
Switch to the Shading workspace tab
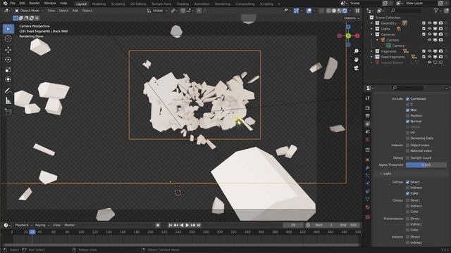click(183, 4)
